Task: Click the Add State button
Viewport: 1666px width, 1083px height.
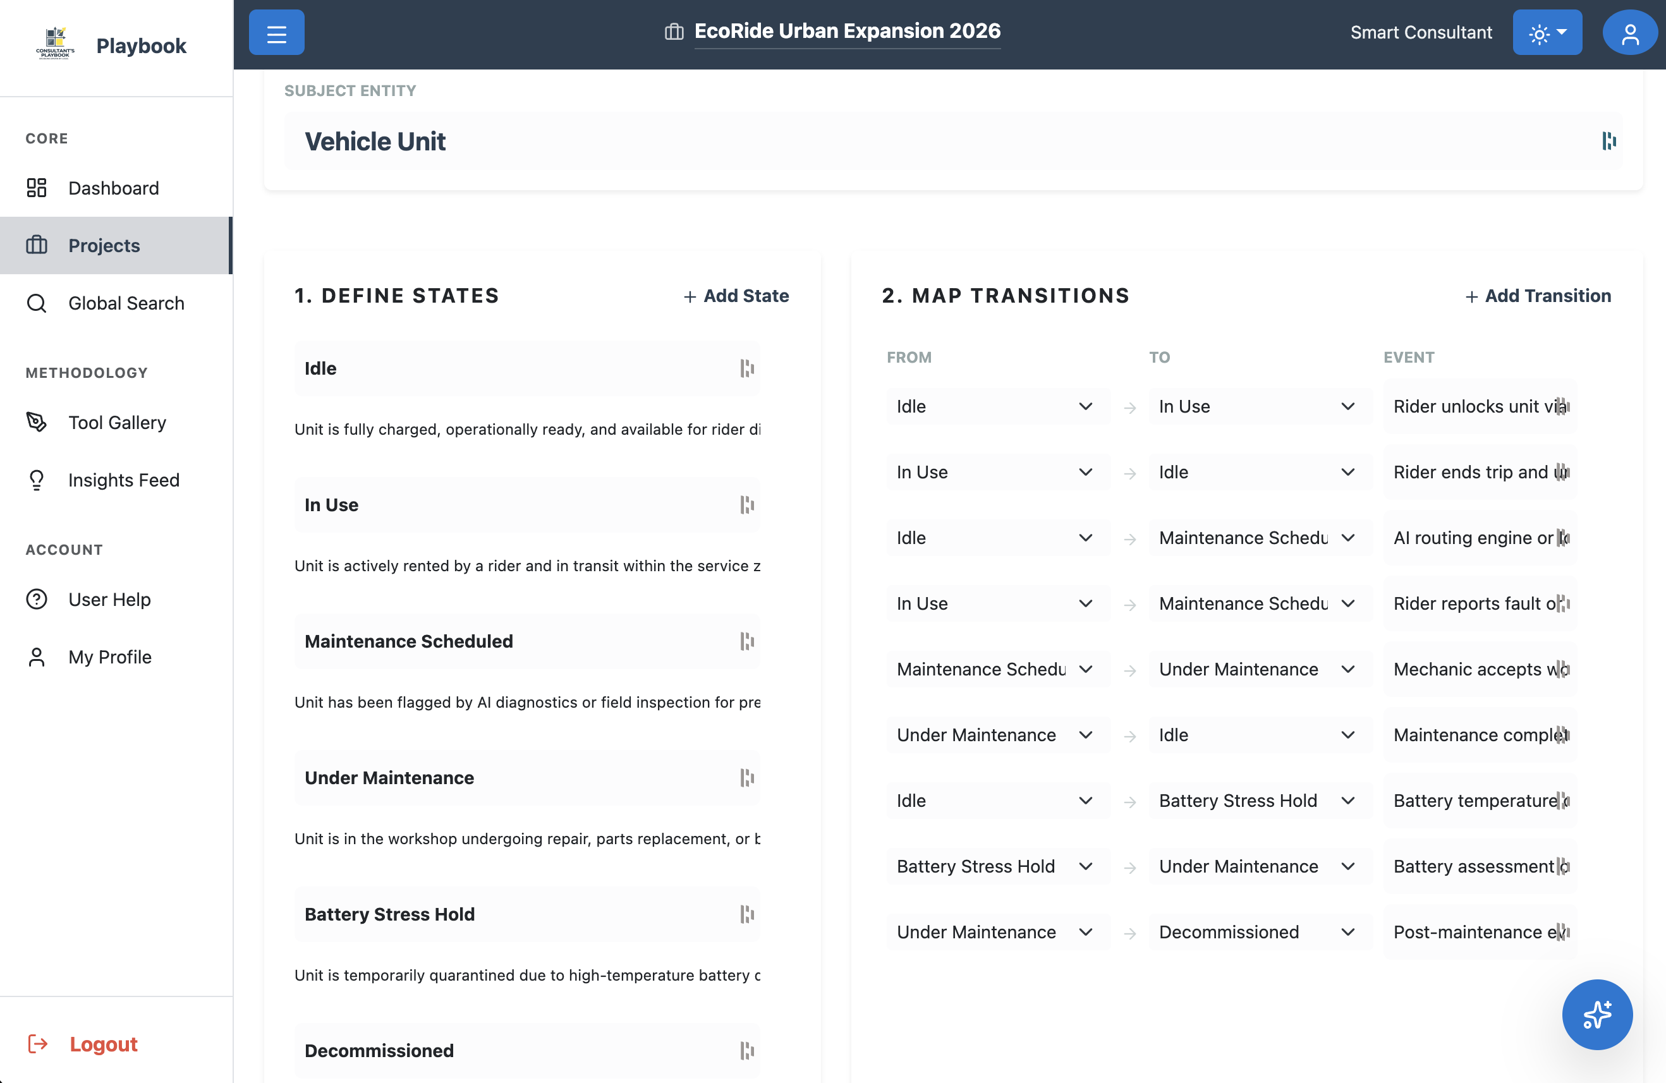Action: click(735, 295)
